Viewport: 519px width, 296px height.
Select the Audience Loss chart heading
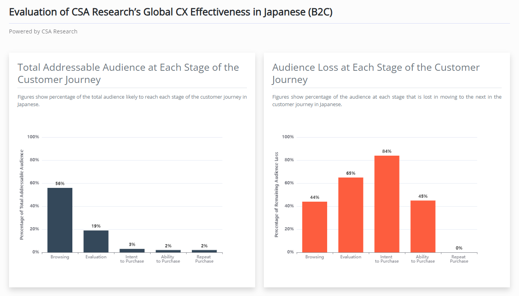(x=376, y=74)
